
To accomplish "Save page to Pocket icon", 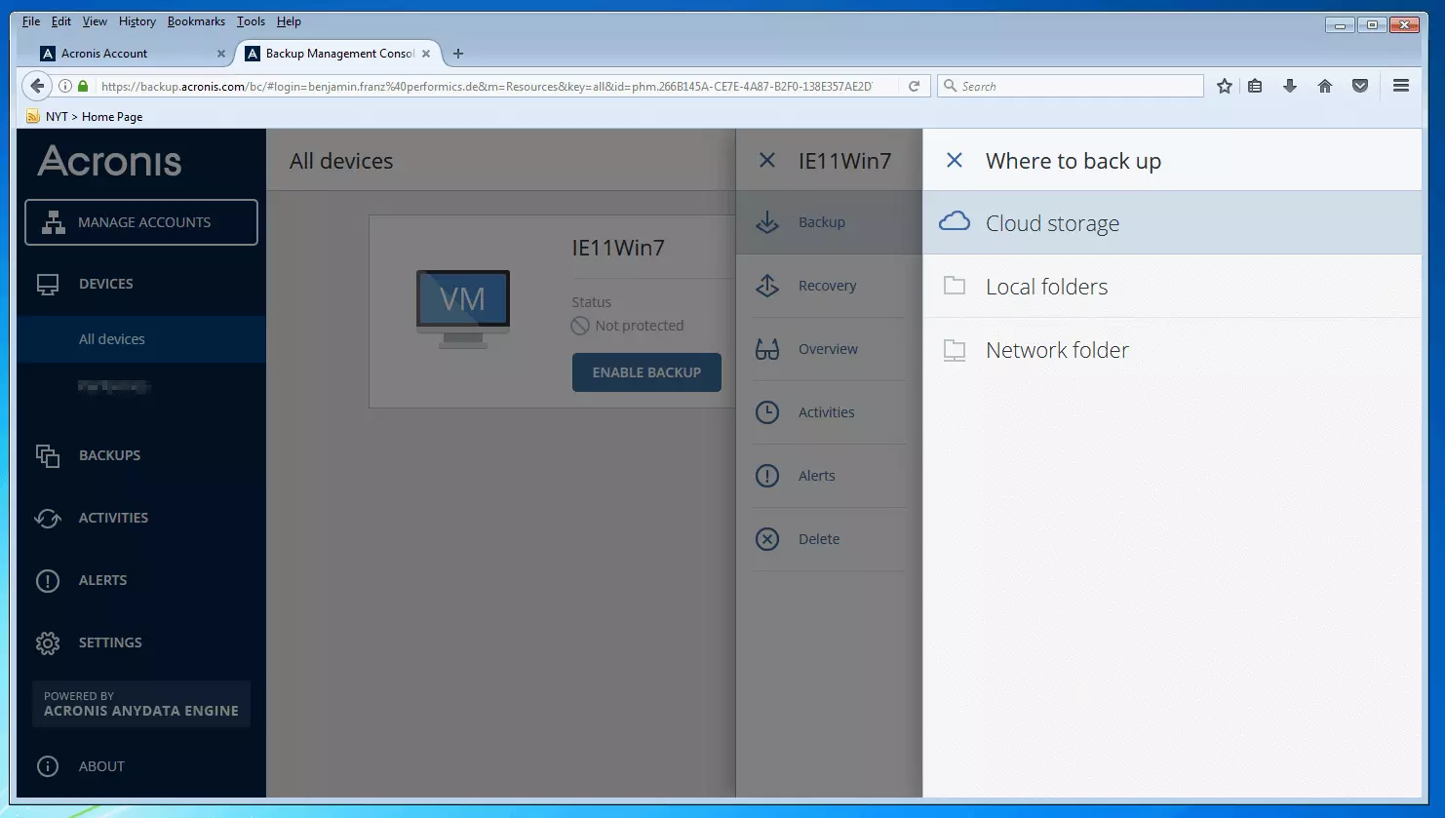I will point(1360,86).
